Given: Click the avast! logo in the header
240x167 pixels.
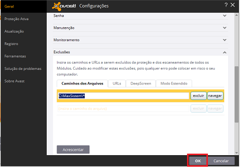Looking at the screenshot, I should [64, 6].
